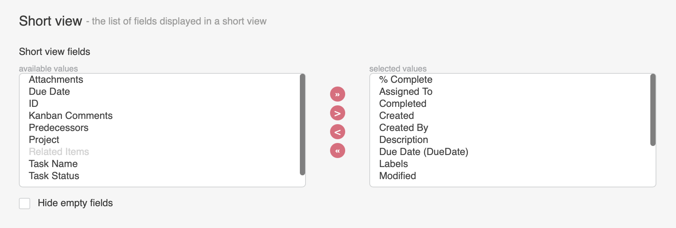Select Kanban Comments from available values list

(71, 116)
